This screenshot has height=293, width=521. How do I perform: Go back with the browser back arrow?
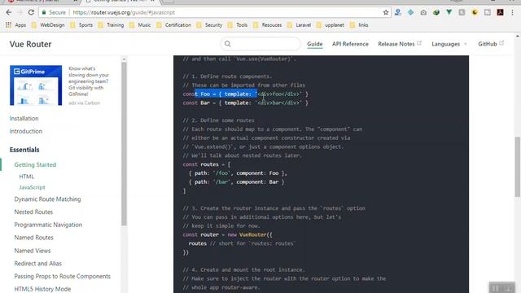[9, 12]
